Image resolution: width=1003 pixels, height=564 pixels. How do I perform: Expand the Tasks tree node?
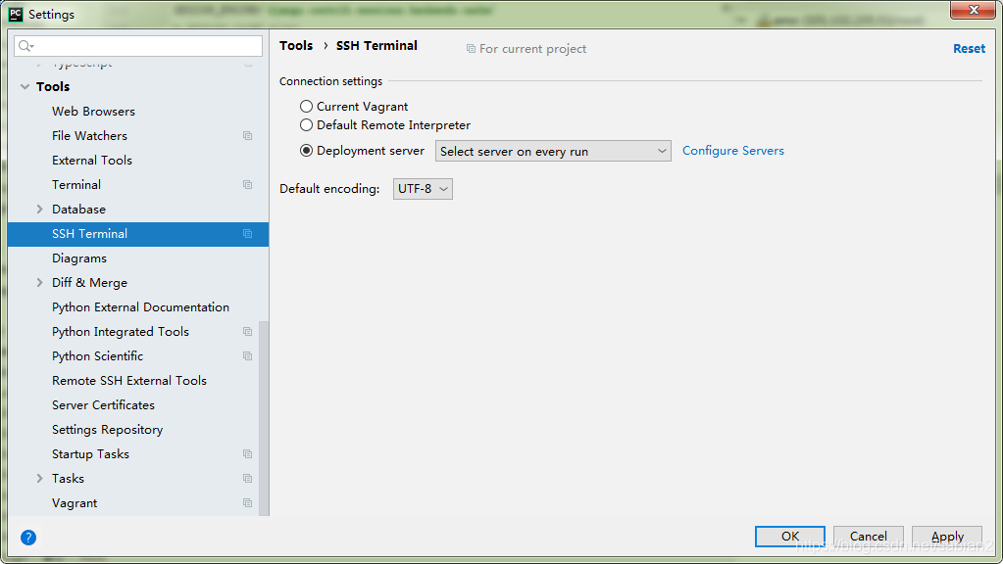click(x=39, y=479)
